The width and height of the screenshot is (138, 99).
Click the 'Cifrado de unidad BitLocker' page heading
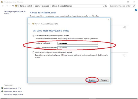(x=43, y=13)
